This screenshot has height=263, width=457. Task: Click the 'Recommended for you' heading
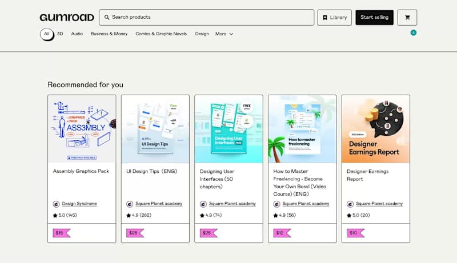[x=85, y=84]
